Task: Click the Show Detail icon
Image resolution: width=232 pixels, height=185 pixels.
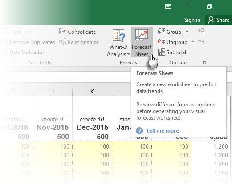Action: pyautogui.click(x=202, y=32)
